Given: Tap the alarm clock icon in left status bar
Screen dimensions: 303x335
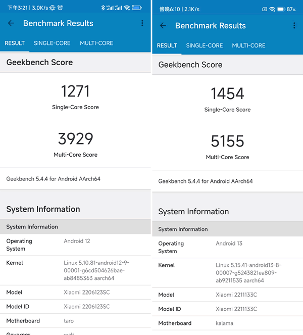Looking at the screenshot, I should click(60, 8).
